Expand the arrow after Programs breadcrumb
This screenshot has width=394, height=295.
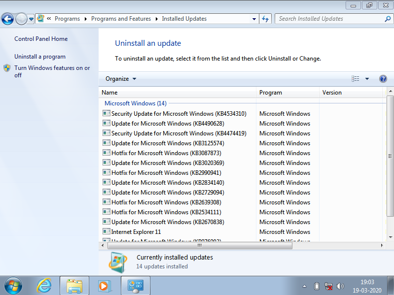point(86,19)
